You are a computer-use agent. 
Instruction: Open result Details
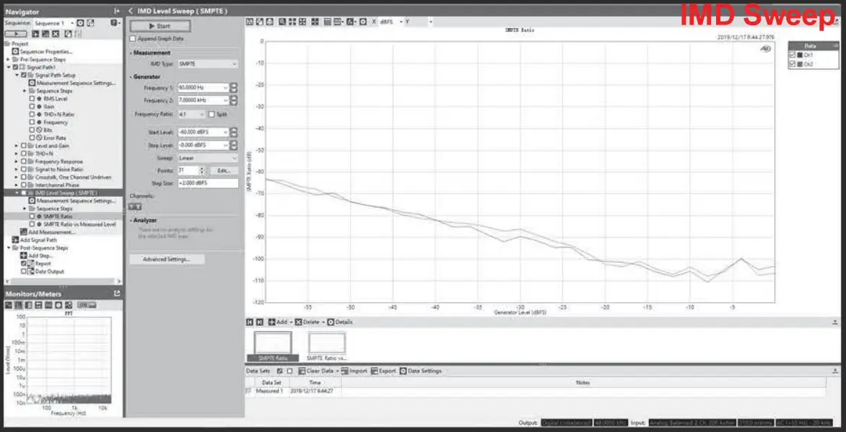[341, 322]
